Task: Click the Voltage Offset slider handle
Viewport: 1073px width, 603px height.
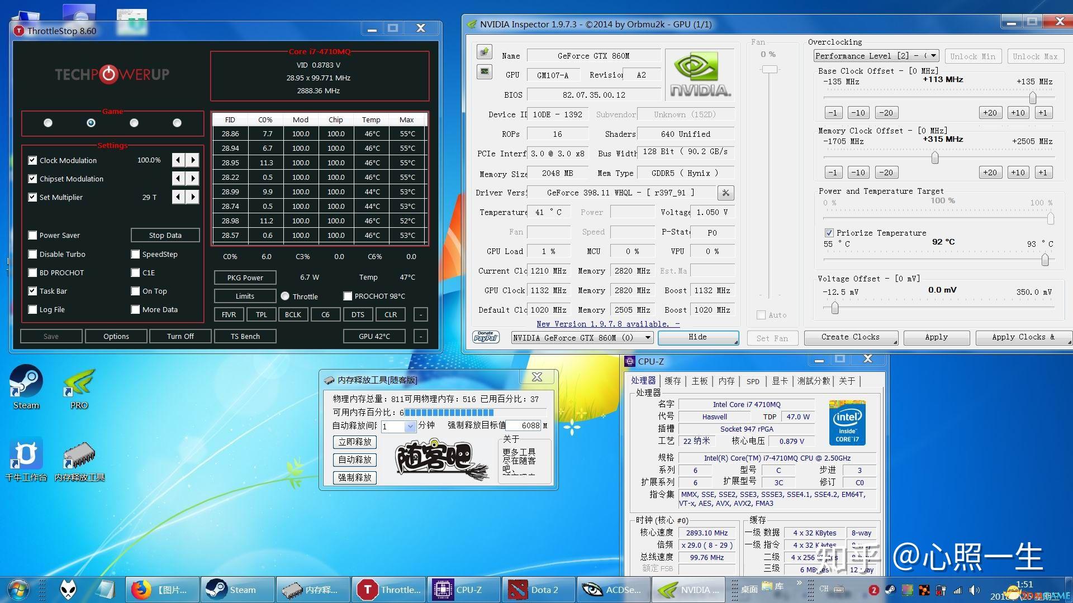Action: tap(835, 308)
